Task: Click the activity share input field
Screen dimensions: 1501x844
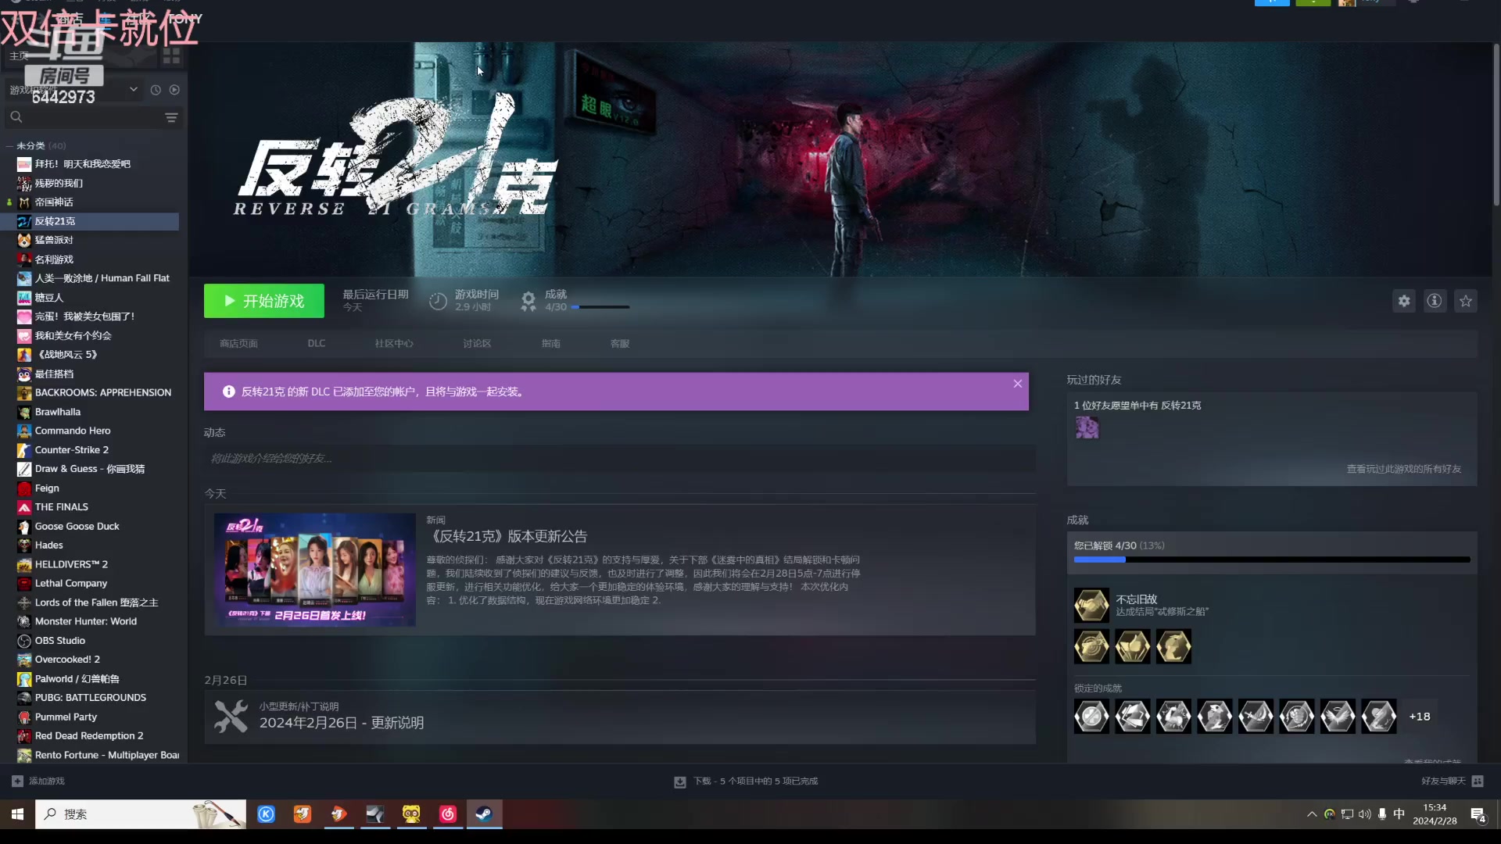Action: 620,459
